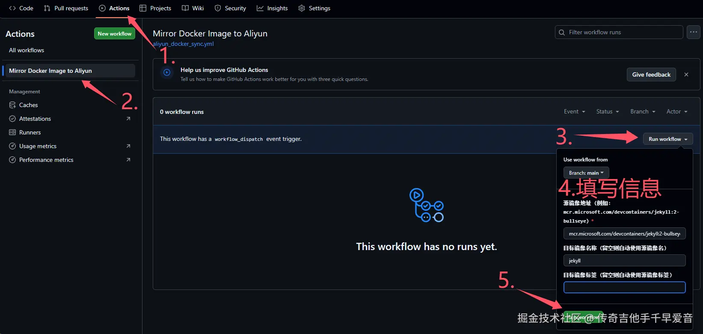Viewport: 703px width, 334px height.
Task: Click the "Use workflow from" label
Action: (x=585, y=160)
